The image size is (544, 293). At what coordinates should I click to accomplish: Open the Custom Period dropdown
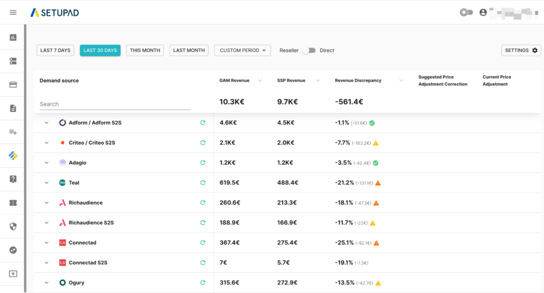tap(242, 50)
